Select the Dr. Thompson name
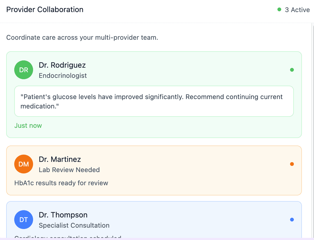The image size is (314, 240). pyautogui.click(x=63, y=215)
